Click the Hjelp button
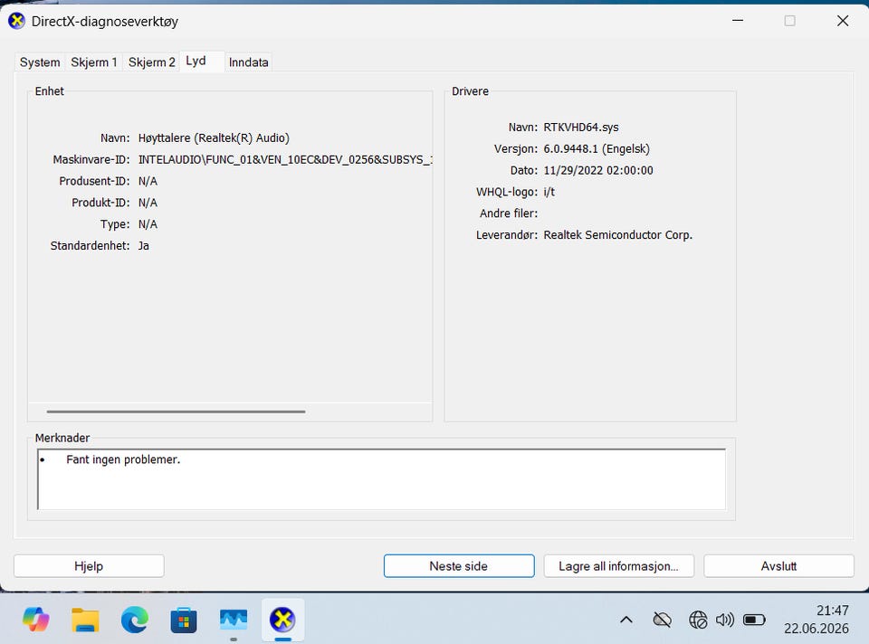This screenshot has width=869, height=644. click(89, 566)
